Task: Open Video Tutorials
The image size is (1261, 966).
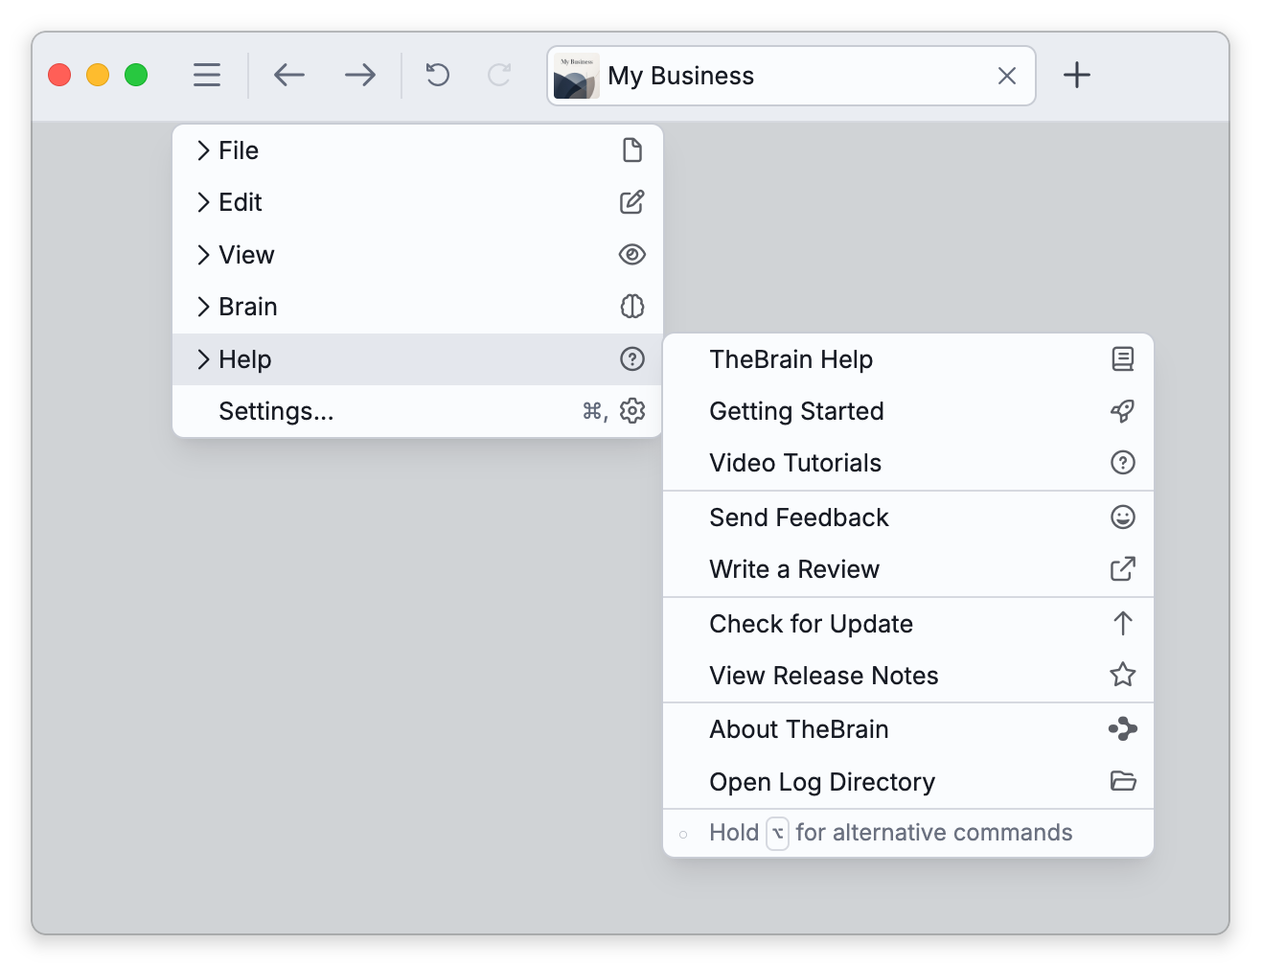Action: [x=908, y=463]
